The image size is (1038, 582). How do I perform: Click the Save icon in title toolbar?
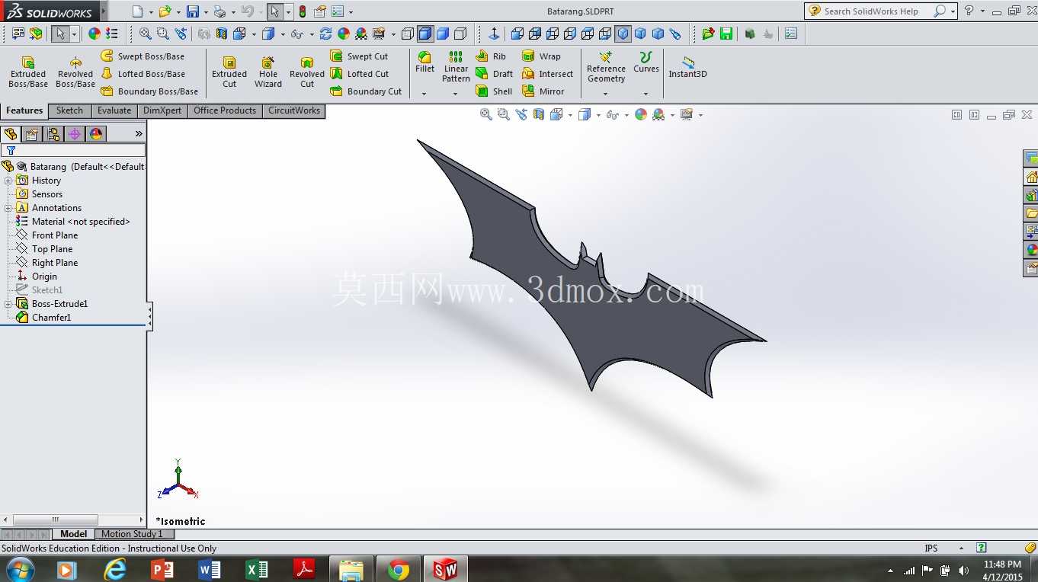193,11
